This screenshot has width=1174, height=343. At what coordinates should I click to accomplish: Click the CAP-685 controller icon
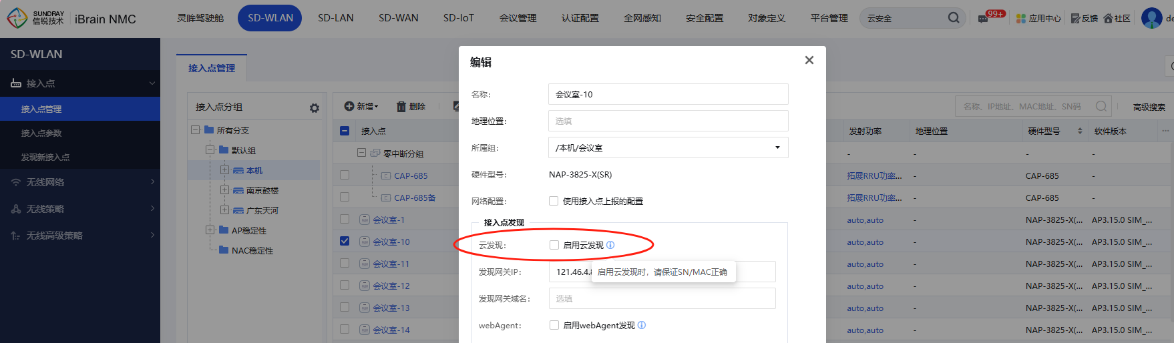pyautogui.click(x=386, y=176)
